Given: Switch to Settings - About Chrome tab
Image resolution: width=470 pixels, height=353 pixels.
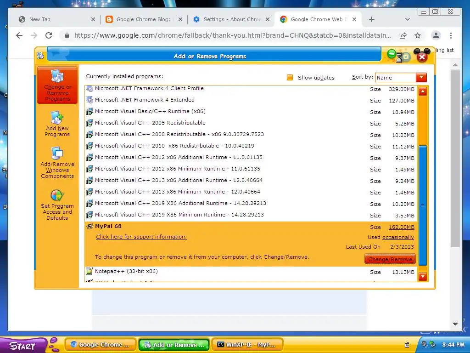Looking at the screenshot, I should tap(231, 19).
